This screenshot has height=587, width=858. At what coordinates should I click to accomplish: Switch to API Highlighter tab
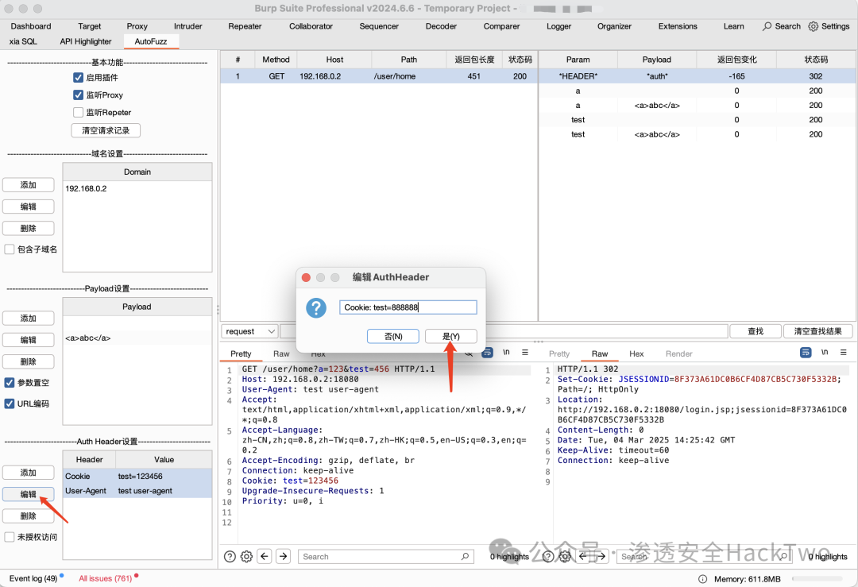point(85,41)
